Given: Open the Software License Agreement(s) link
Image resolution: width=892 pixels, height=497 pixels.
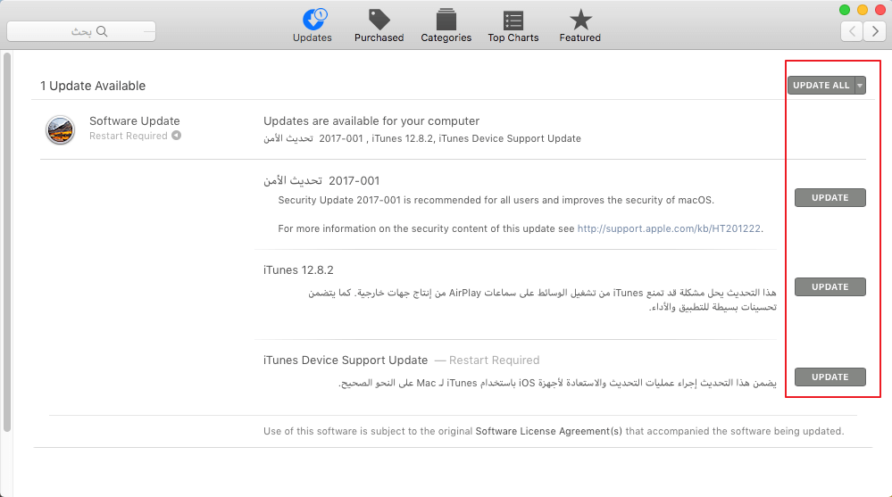Looking at the screenshot, I should tap(548, 431).
